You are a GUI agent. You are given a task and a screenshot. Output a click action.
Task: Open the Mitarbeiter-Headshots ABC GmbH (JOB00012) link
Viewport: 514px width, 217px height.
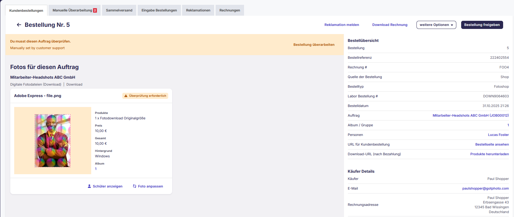471,115
